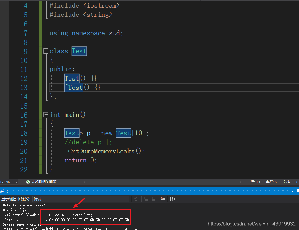Click the '14 bytes long' output line
Viewport: 299px width, 230px height.
[48, 215]
